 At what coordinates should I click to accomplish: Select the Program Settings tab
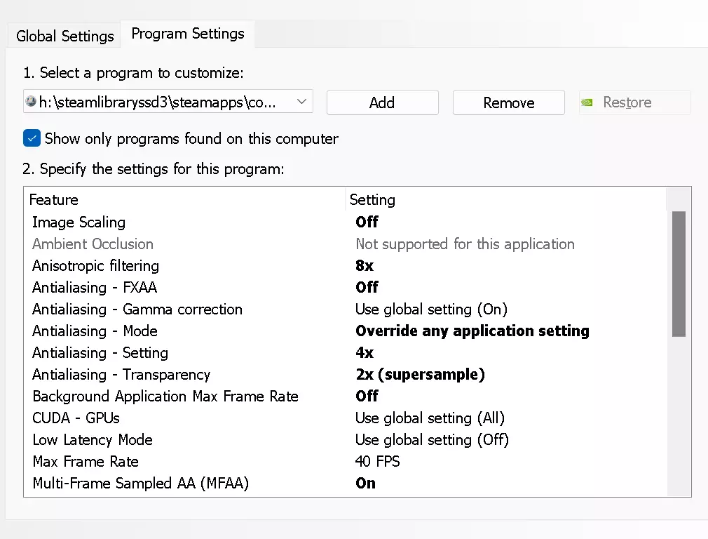188,34
